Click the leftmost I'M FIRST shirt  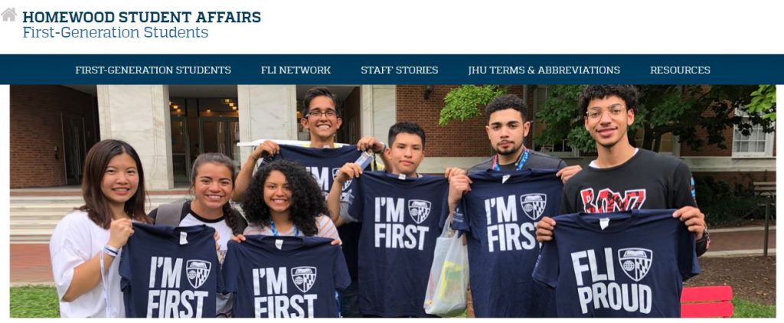click(x=171, y=271)
